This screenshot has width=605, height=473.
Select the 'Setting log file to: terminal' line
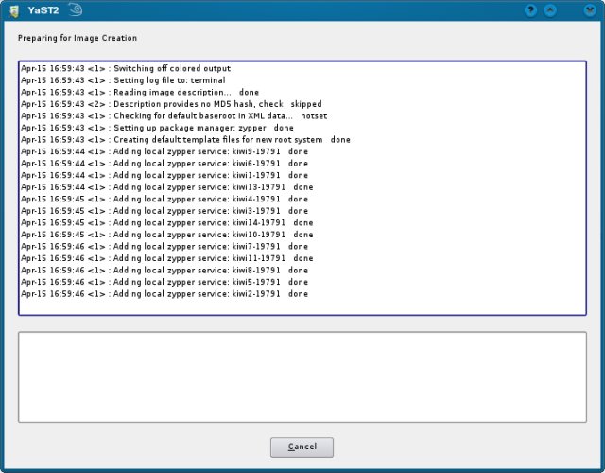[x=123, y=80]
